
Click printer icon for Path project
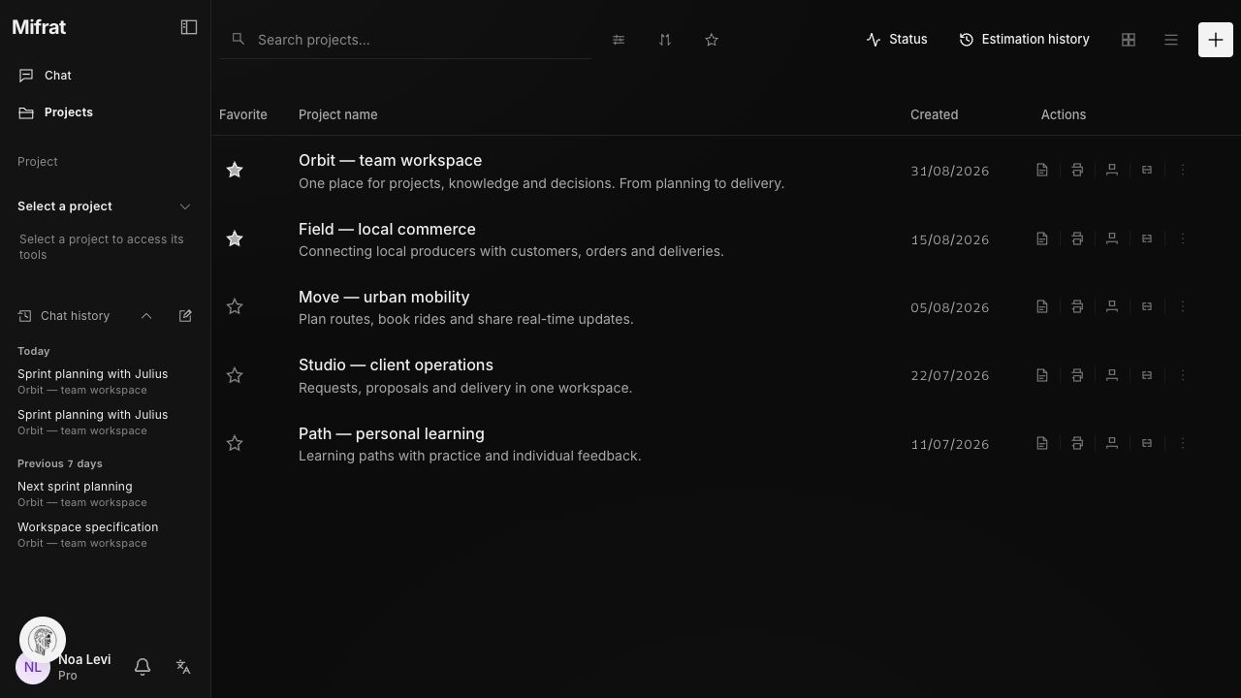point(1077,444)
